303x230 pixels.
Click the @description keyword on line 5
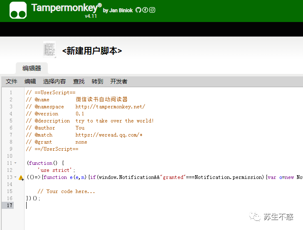(x=52, y=121)
